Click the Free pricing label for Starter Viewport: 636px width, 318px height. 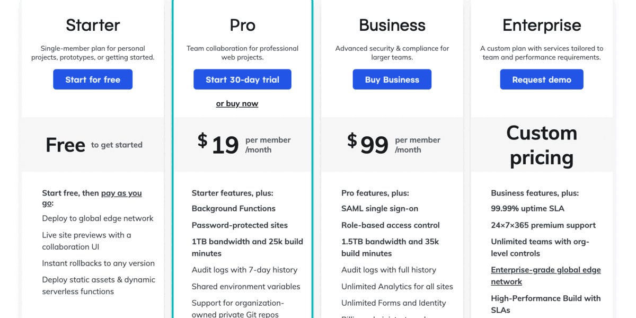[65, 144]
